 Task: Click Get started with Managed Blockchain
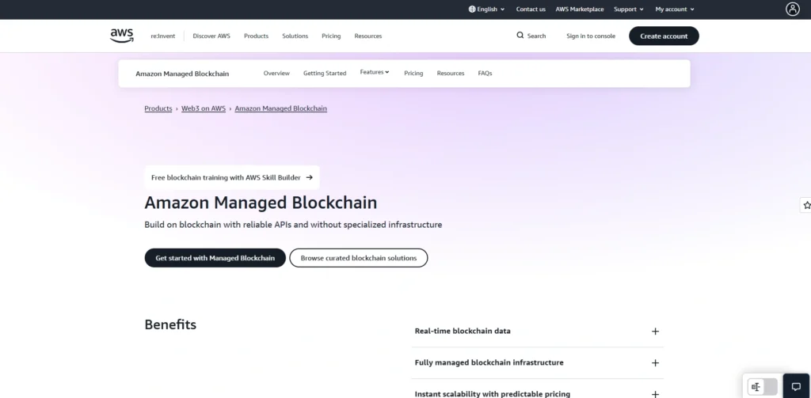[215, 258]
